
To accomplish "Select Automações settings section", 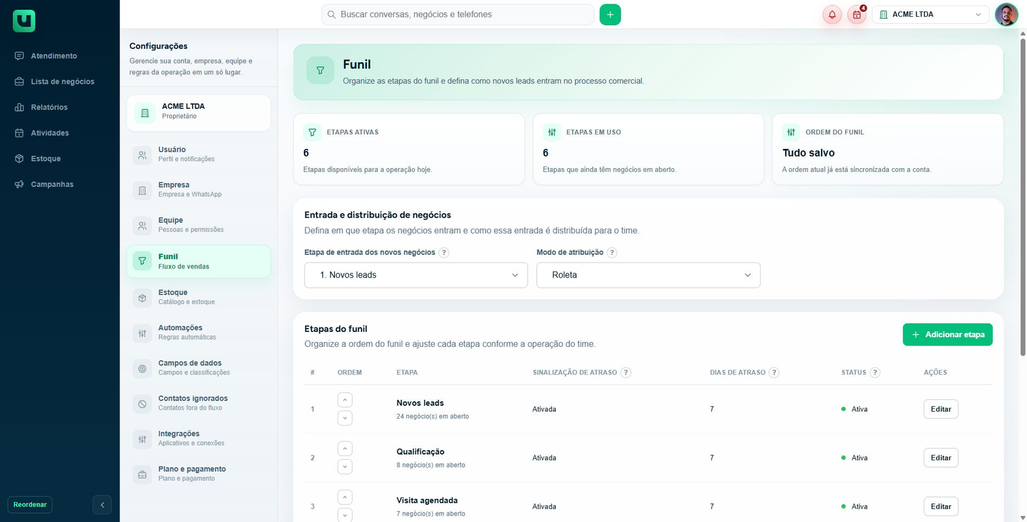I will point(198,332).
